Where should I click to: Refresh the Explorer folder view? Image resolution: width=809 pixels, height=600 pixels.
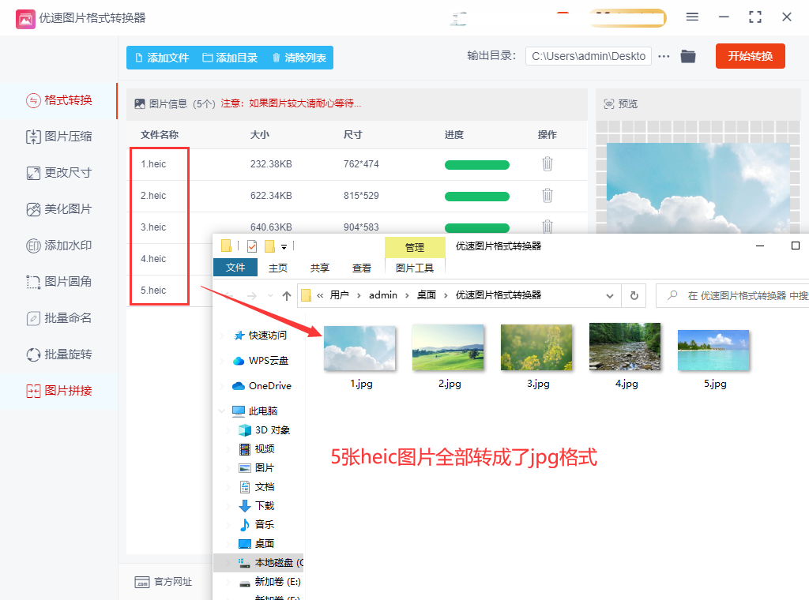coord(634,295)
